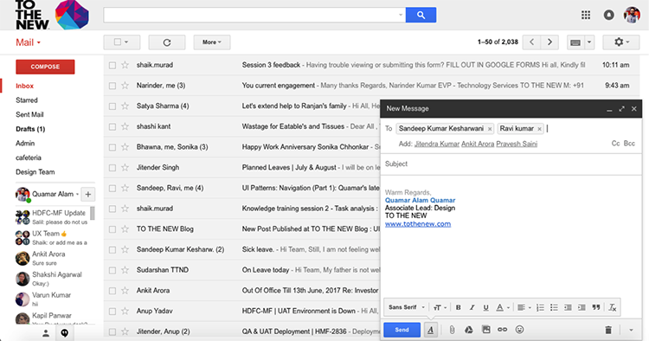The width and height of the screenshot is (649, 341).
Task: Open the account profile picture
Action: coord(632,15)
